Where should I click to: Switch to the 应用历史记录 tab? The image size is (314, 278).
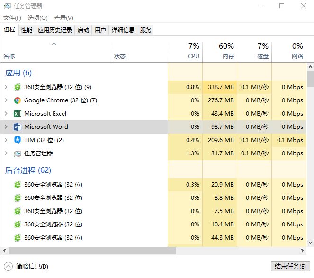tap(54, 30)
